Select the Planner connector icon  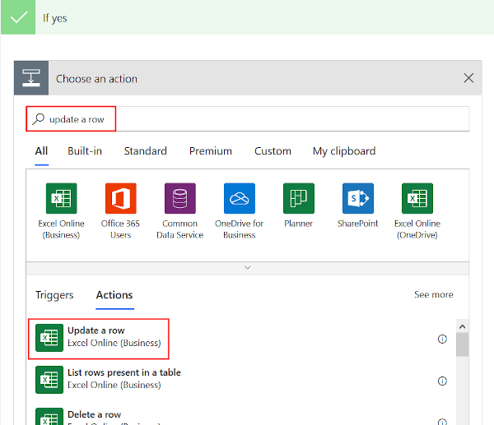299,198
